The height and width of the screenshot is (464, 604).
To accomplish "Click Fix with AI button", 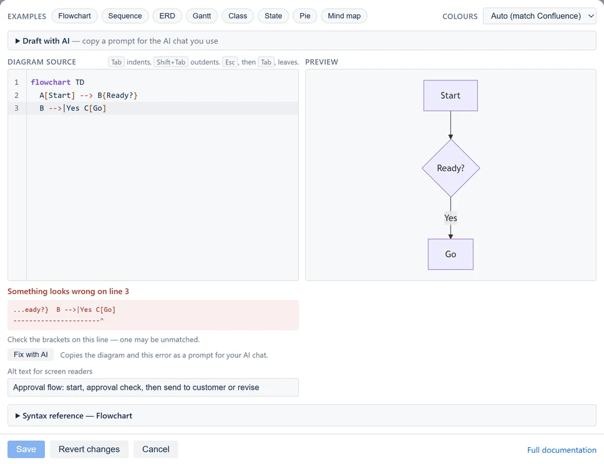I will point(31,355).
